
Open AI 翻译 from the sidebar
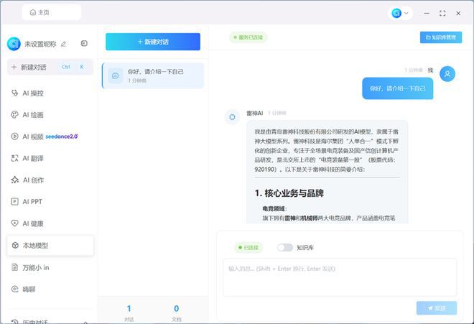pyautogui.click(x=50, y=158)
